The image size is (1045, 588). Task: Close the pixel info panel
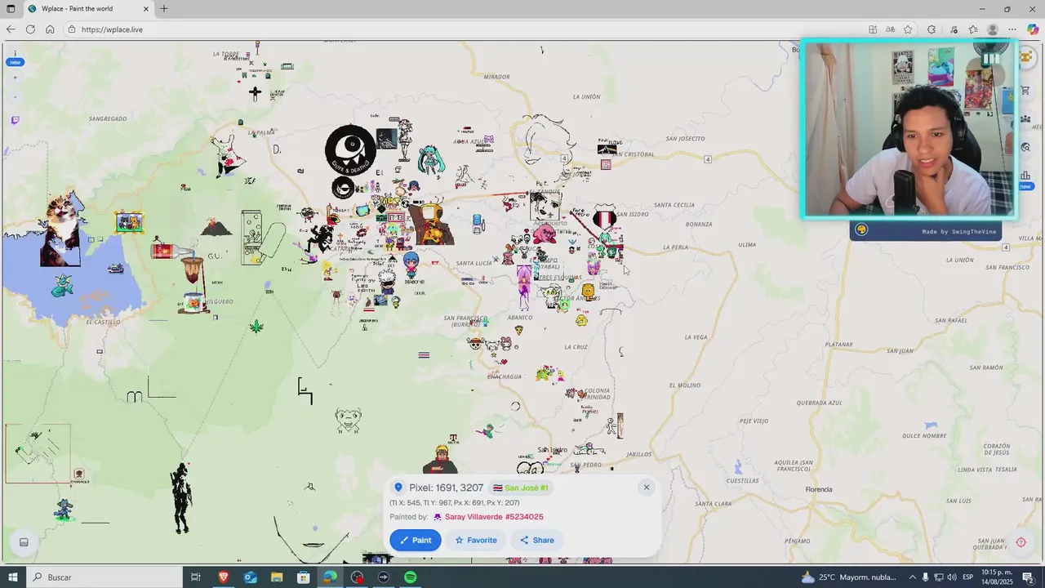point(646,488)
